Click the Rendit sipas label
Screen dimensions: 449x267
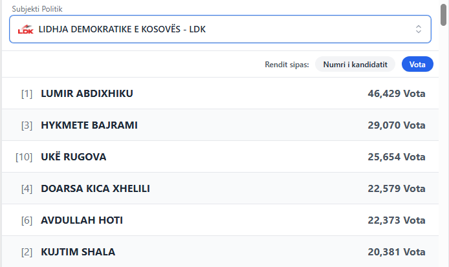(x=287, y=65)
